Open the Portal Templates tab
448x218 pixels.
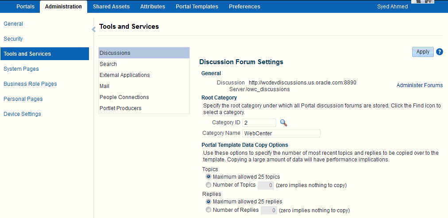197,7
